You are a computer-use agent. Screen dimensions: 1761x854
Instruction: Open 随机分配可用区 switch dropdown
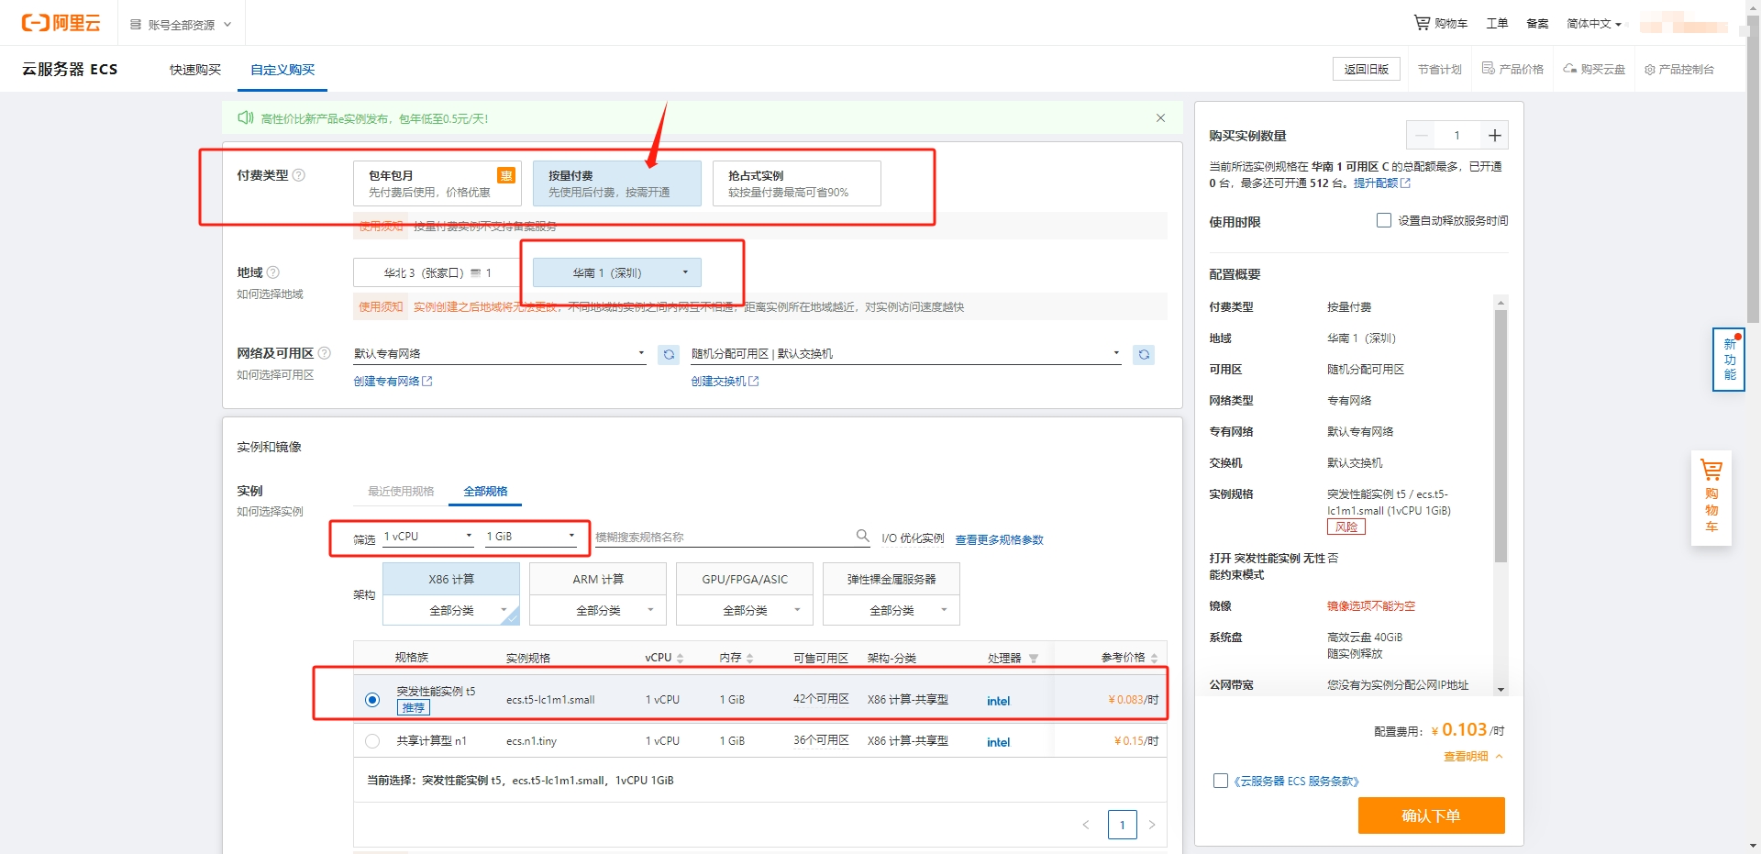coord(906,353)
